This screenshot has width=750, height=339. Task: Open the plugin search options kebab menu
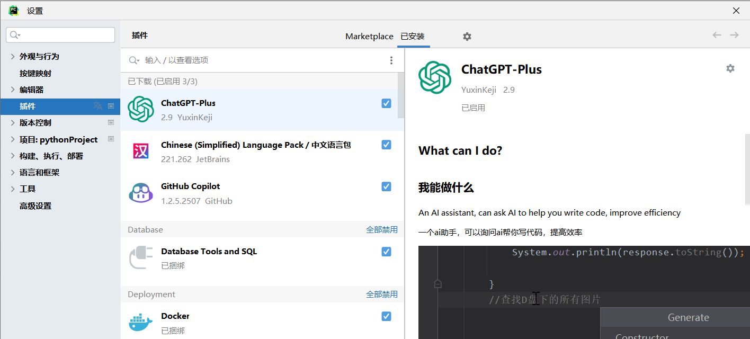point(391,60)
